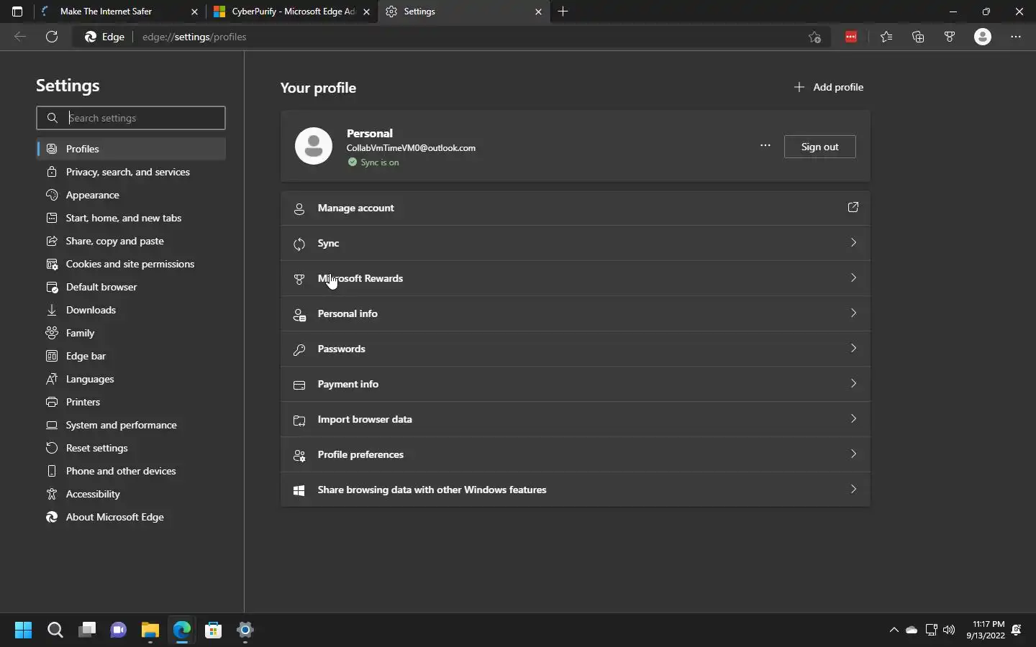The width and height of the screenshot is (1036, 647).
Task: Show hidden system tray icons
Action: (894, 630)
